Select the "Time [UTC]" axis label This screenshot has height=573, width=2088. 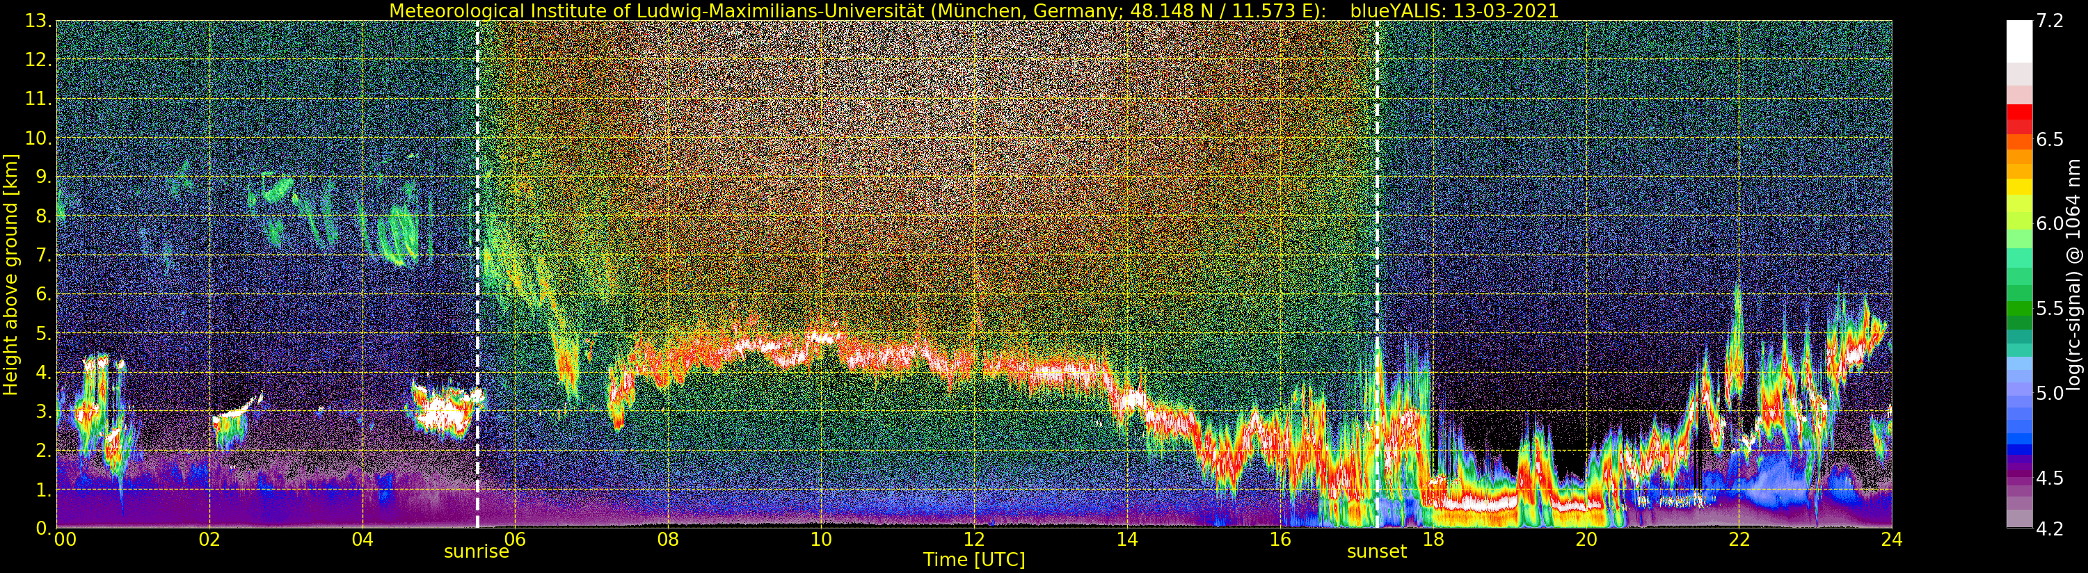click(x=973, y=560)
